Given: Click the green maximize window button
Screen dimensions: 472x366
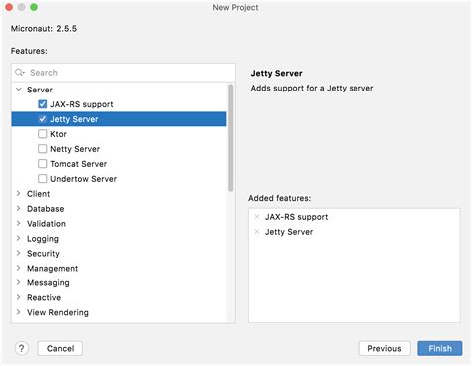Looking at the screenshot, I should (34, 7).
